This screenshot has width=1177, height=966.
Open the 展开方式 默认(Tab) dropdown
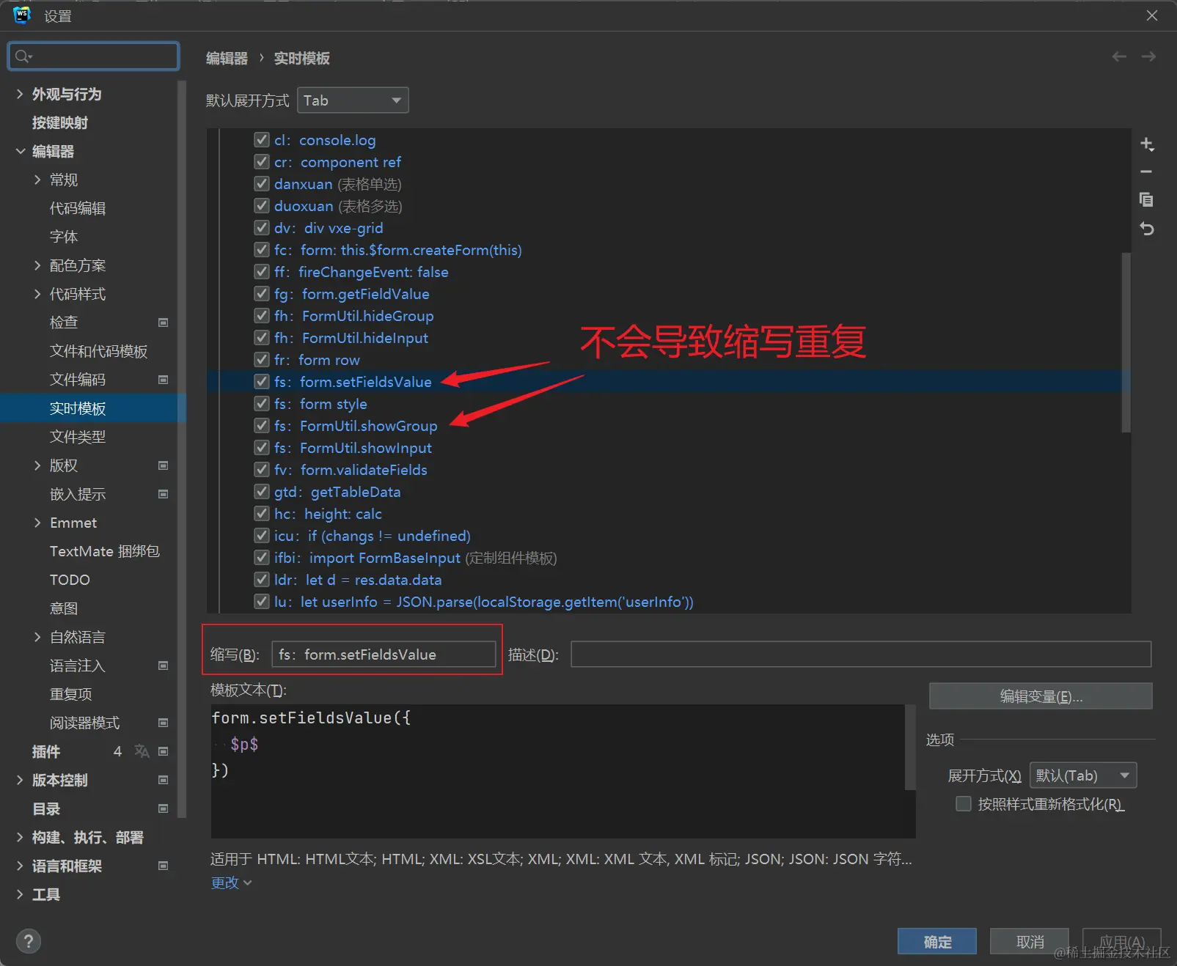[x=1083, y=775]
